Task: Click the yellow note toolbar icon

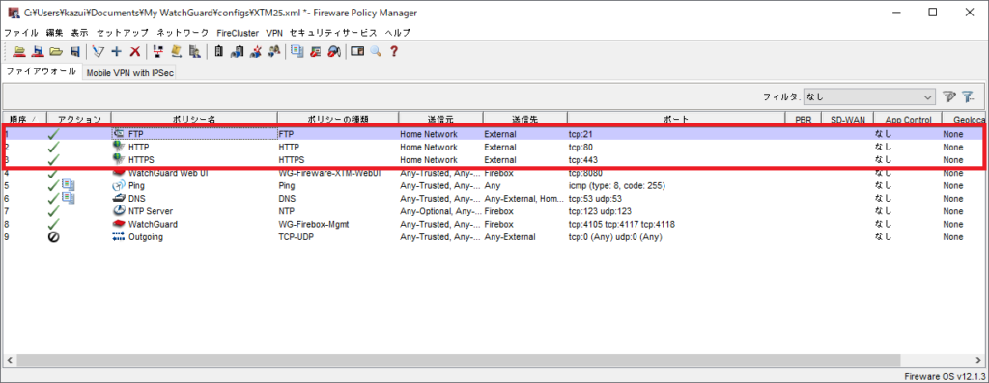Action: point(177,52)
